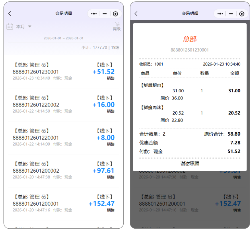This screenshot has height=230, width=251.
Task: Minimize using the dash icon on the left screen
Action: [105, 14]
